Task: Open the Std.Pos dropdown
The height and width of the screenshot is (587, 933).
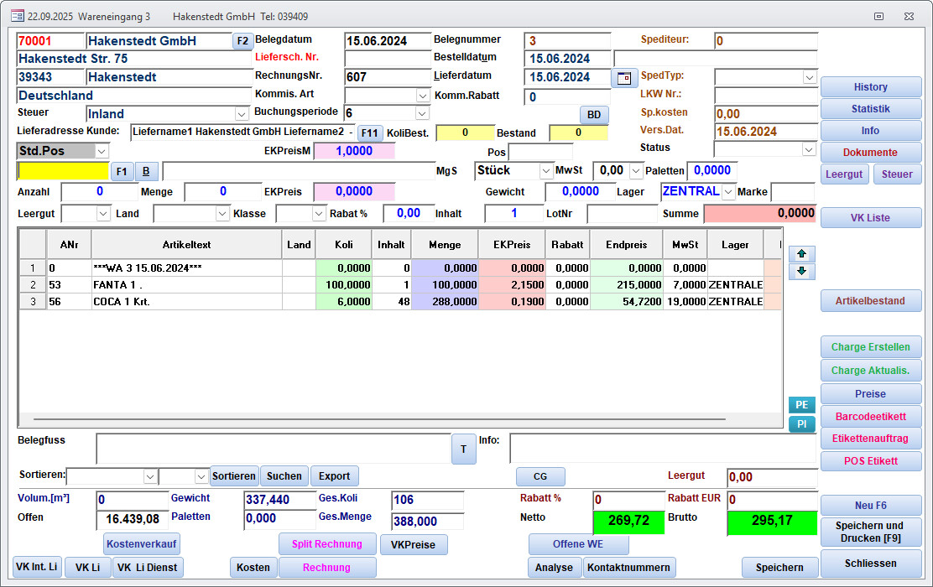Action: pos(102,151)
